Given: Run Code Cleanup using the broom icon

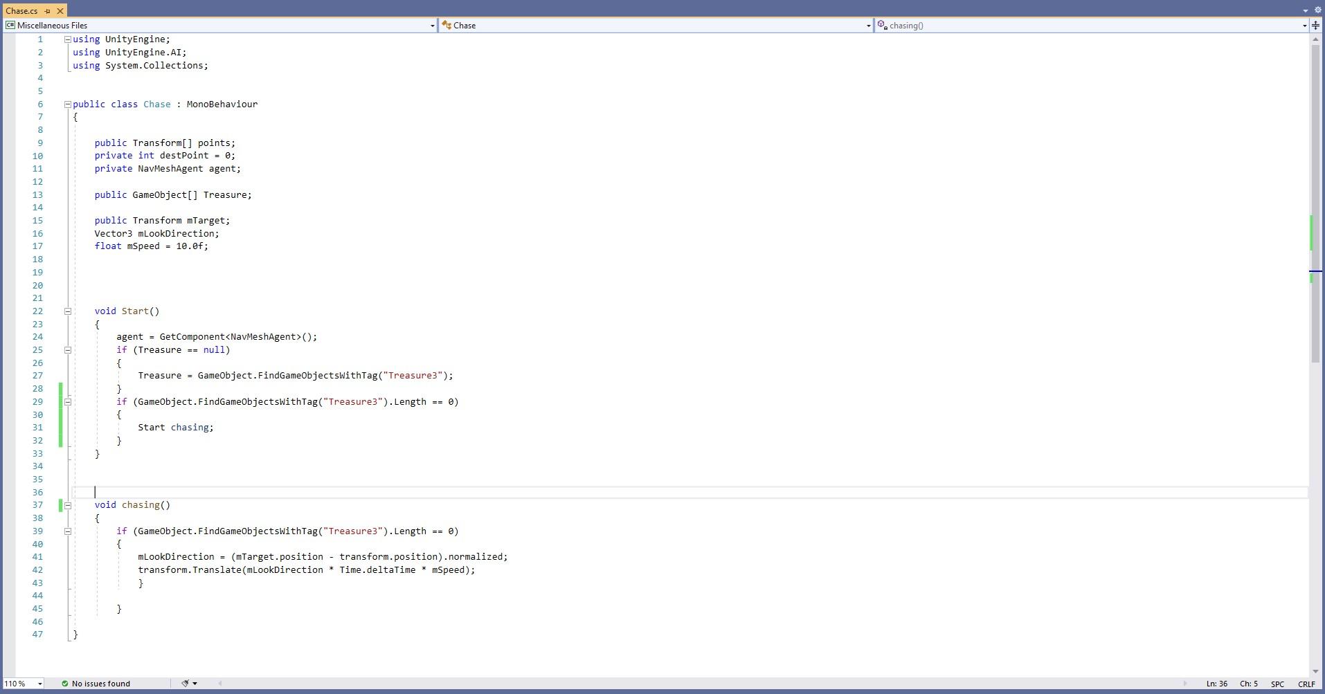Looking at the screenshot, I should pos(183,684).
